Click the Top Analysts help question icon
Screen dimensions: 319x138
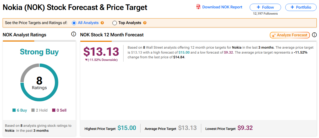tap(145, 23)
